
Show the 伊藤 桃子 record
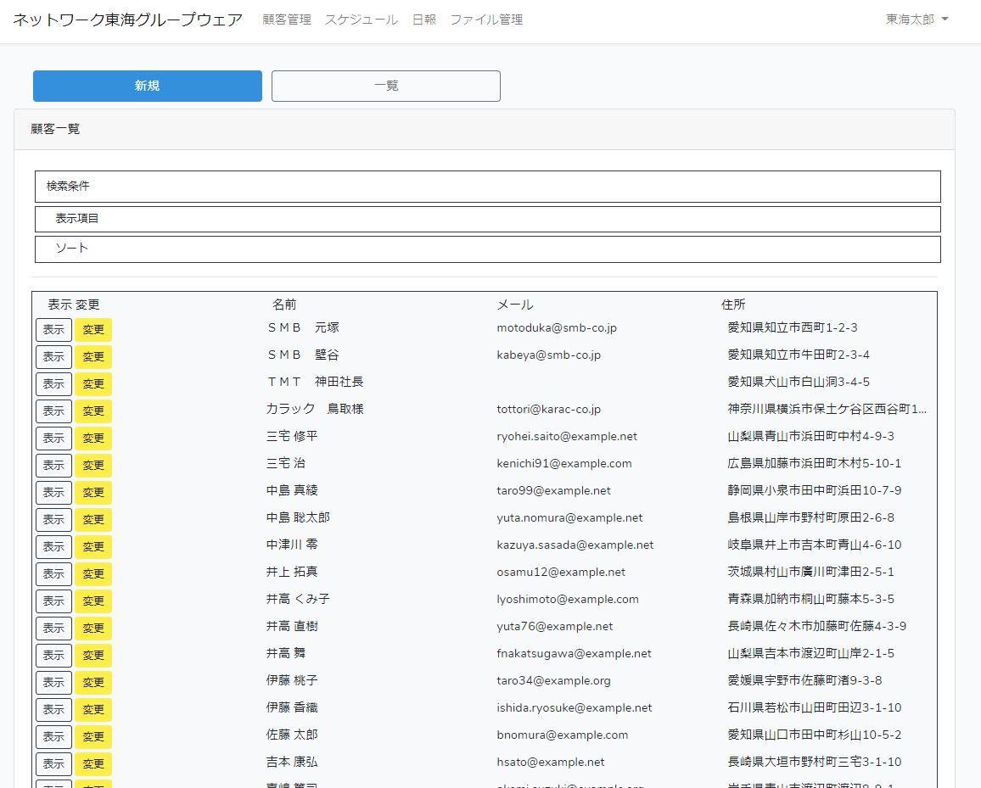(x=53, y=682)
